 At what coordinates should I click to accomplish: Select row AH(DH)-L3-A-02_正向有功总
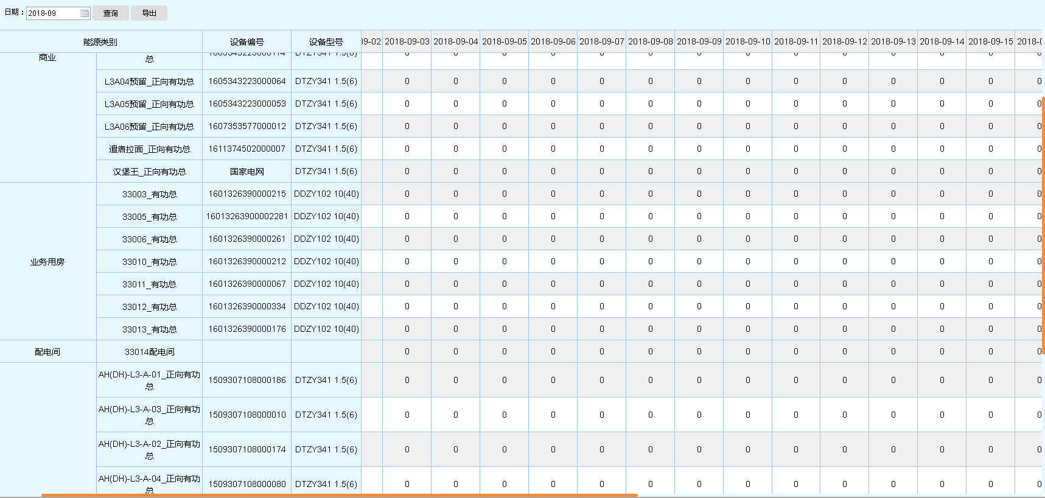(x=149, y=450)
